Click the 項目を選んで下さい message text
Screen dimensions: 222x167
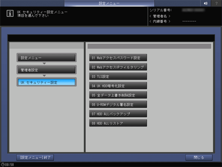[33, 15]
